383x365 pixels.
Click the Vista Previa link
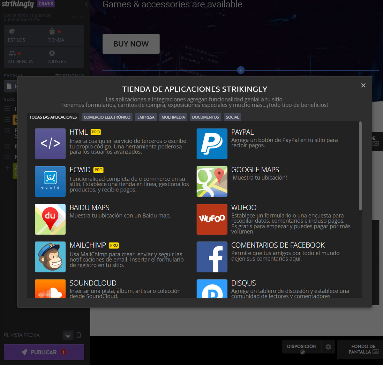[25, 335]
